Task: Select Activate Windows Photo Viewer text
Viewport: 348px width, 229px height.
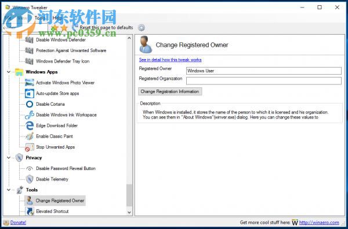Action: pos(65,83)
